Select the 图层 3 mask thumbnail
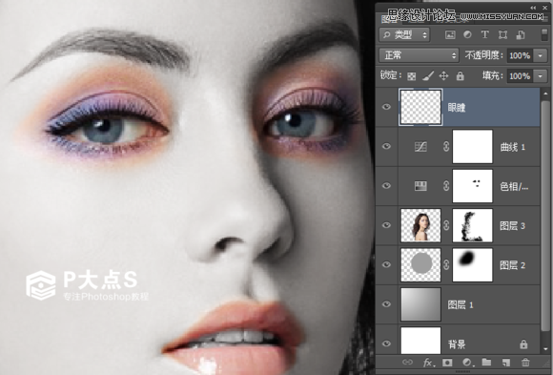This screenshot has width=553, height=375. (472, 225)
